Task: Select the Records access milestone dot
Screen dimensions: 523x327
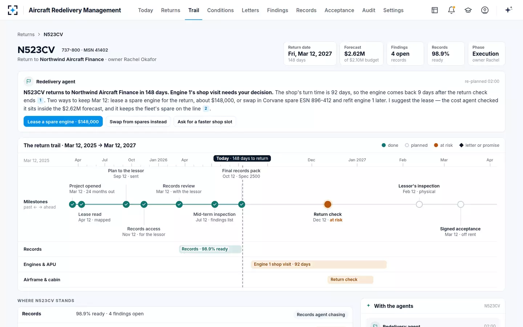Action: click(144, 204)
